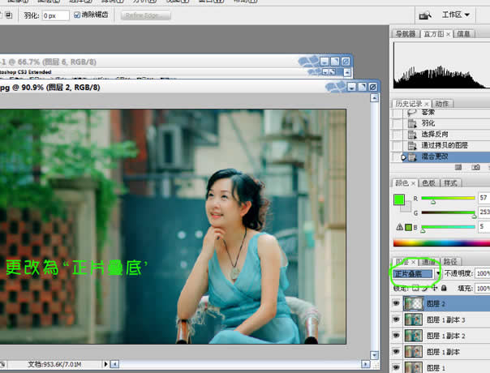The width and height of the screenshot is (490, 373).
Task: Switch to the 导航器 navigator tab
Action: tap(405, 34)
